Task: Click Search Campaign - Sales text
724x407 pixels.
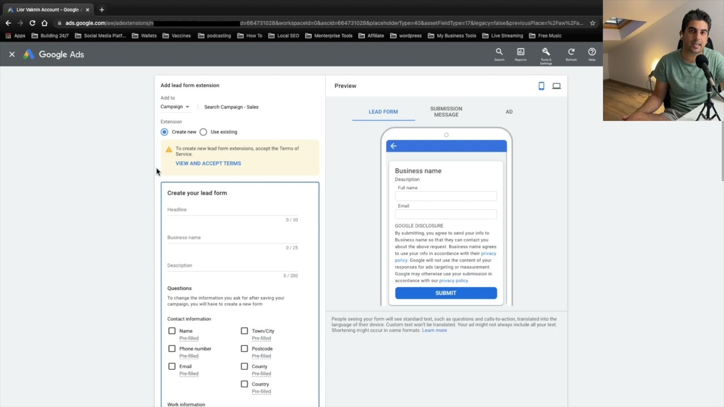Action: pyautogui.click(x=231, y=107)
